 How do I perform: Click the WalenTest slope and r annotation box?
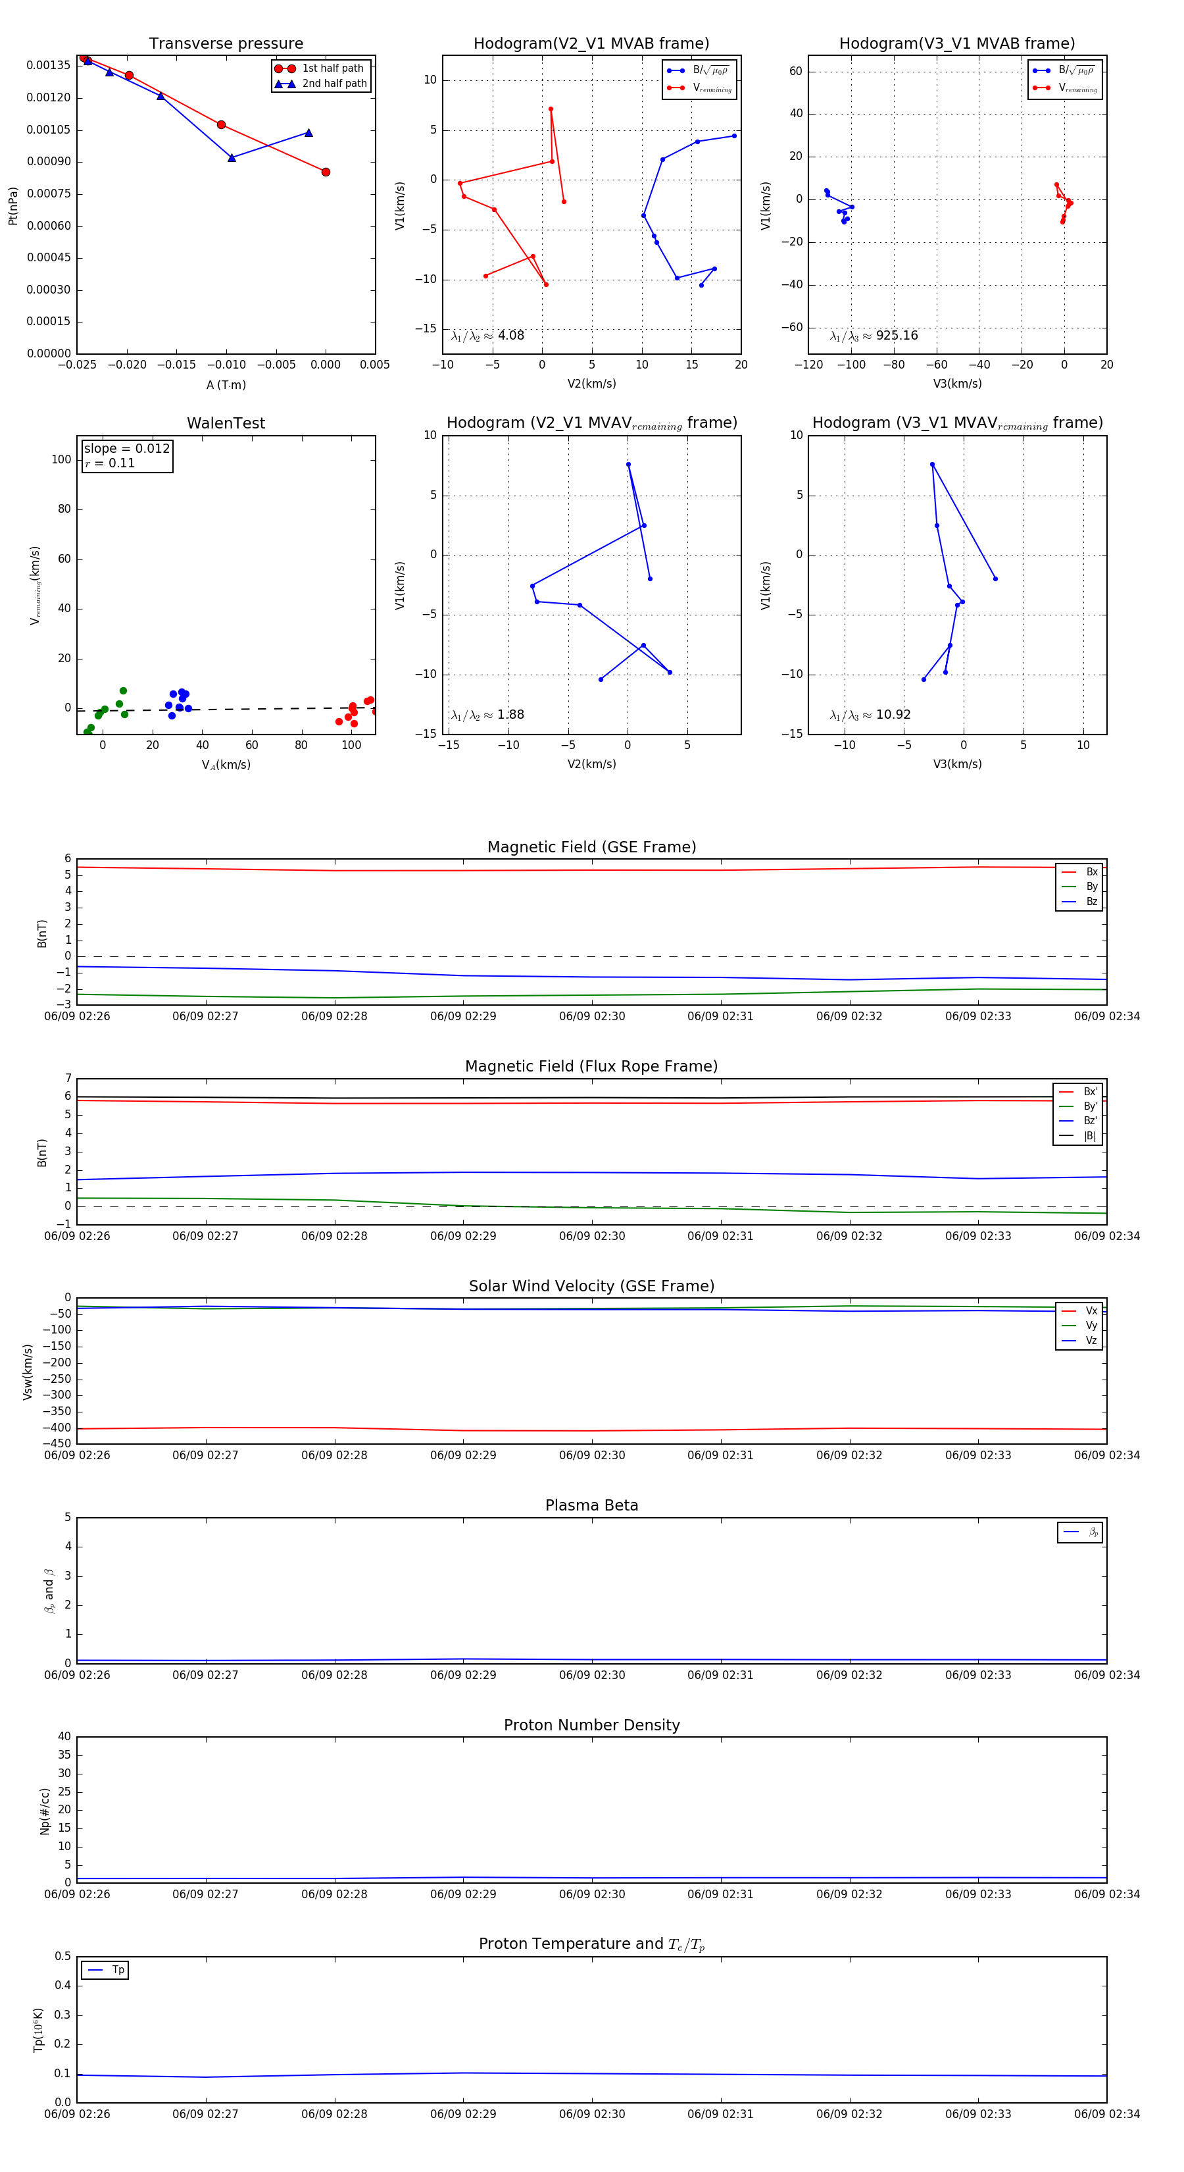pyautogui.click(x=127, y=455)
